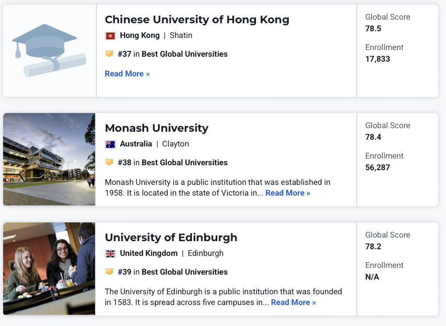Click the Global Score value 78.5
446x326 pixels.
point(373,29)
